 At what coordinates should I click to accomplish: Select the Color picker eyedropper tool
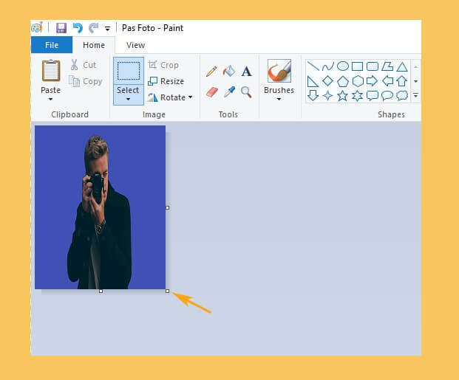[229, 91]
